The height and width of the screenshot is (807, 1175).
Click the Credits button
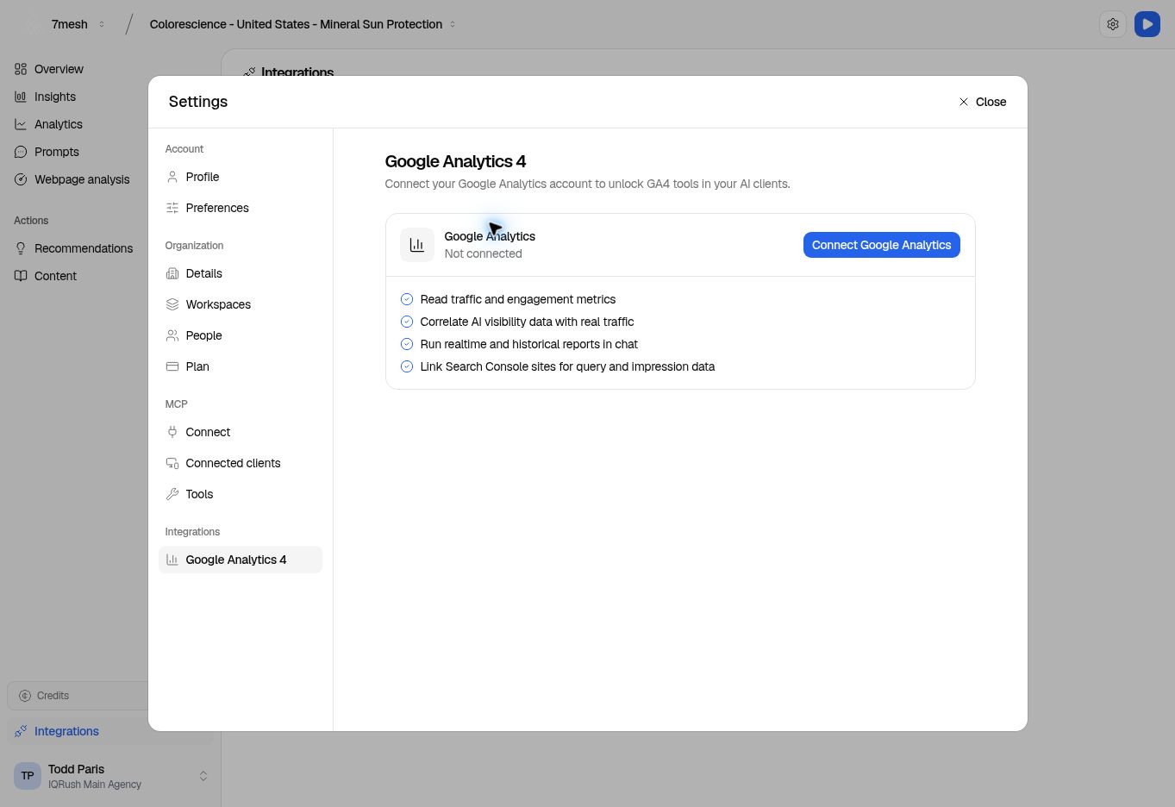click(x=78, y=696)
